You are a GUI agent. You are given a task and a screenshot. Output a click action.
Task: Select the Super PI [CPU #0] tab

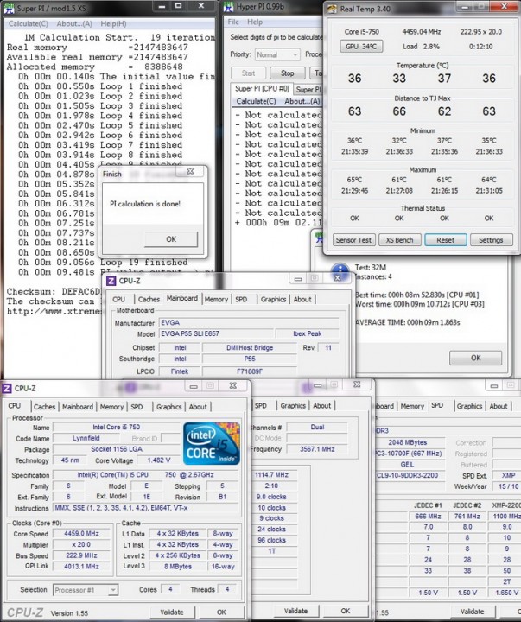pos(262,88)
